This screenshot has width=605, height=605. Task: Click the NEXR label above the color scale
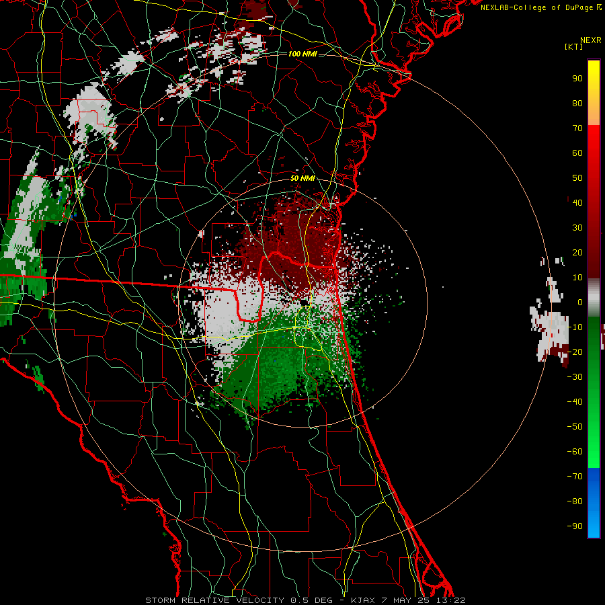(591, 40)
